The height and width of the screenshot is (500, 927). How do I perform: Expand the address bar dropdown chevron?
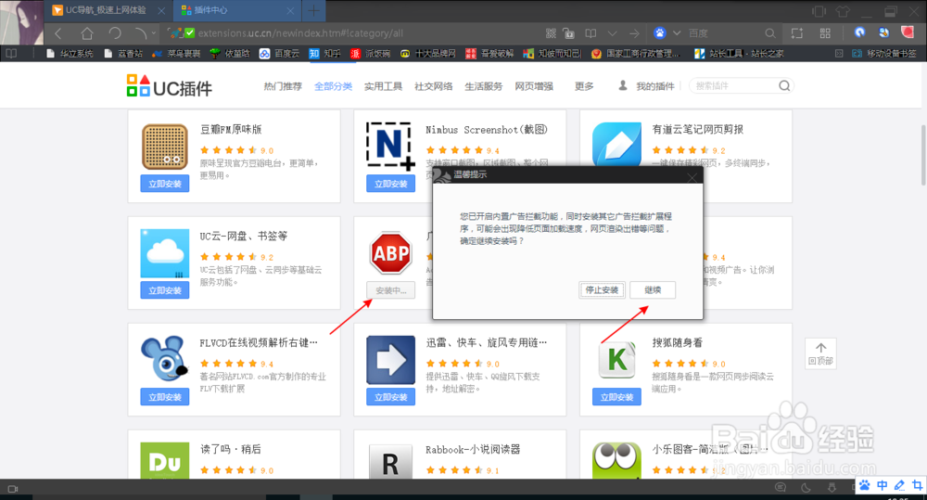(x=613, y=33)
